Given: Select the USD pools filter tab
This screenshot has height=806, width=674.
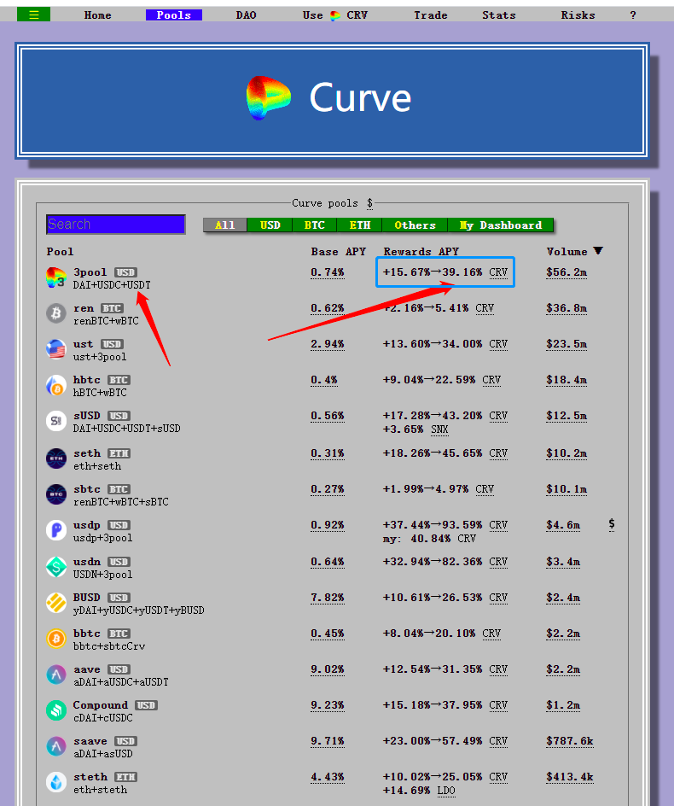Looking at the screenshot, I should (x=270, y=225).
